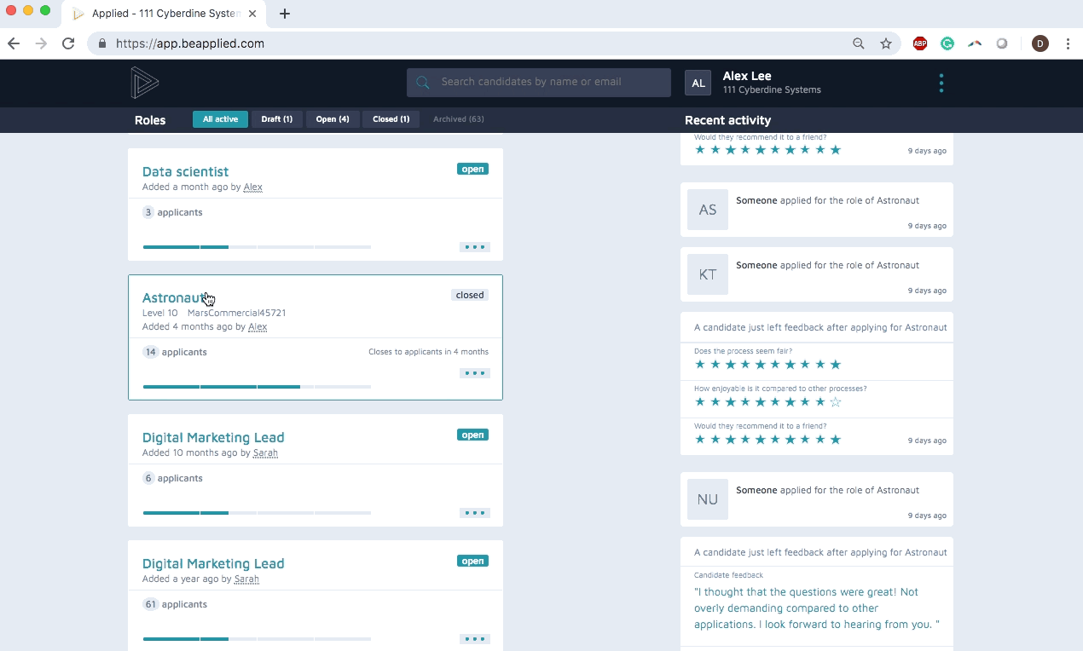Click the KT applicant avatar
Image resolution: width=1083 pixels, height=651 pixels.
(x=708, y=274)
